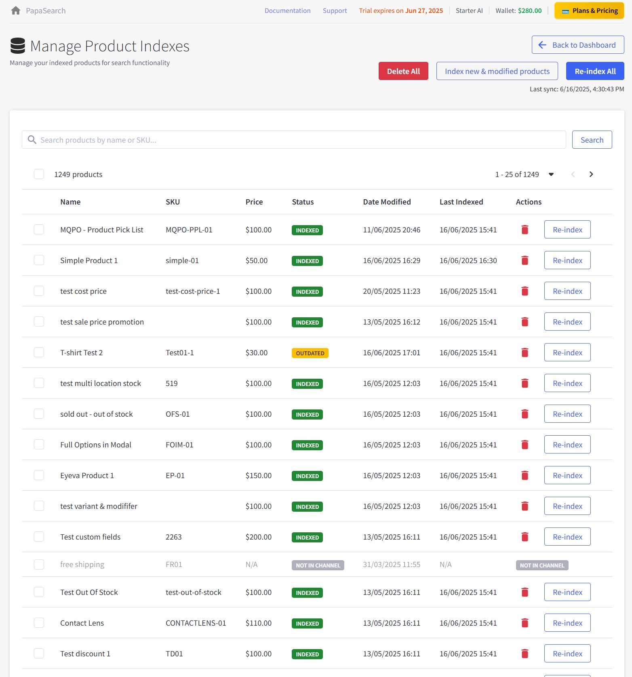Screen dimensions: 632x677
Task: Click Re-index All button
Action: coord(595,71)
